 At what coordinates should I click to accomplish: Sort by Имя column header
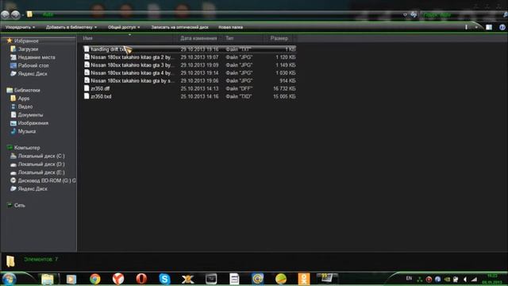[128, 38]
